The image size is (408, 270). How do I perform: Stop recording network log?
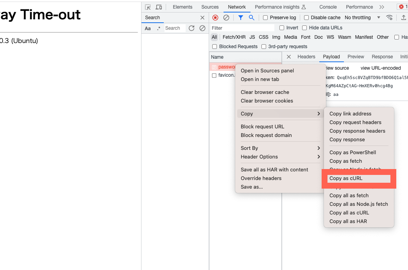tap(215, 18)
